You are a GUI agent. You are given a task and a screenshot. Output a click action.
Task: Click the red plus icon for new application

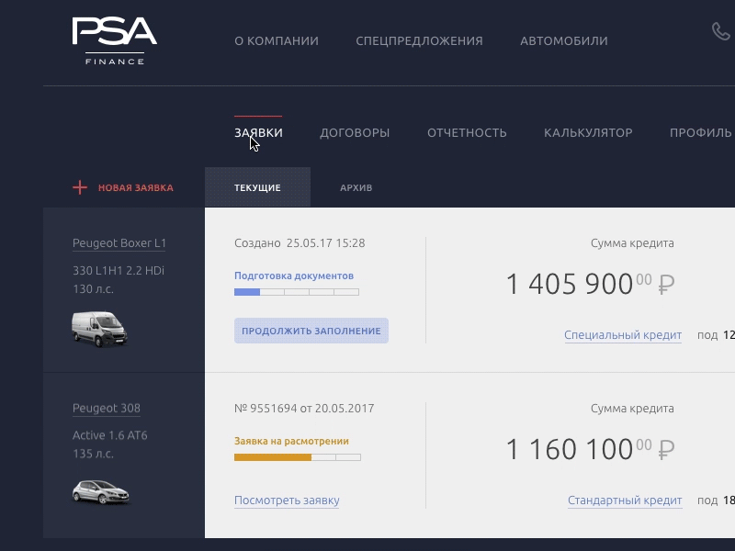pyautogui.click(x=82, y=187)
